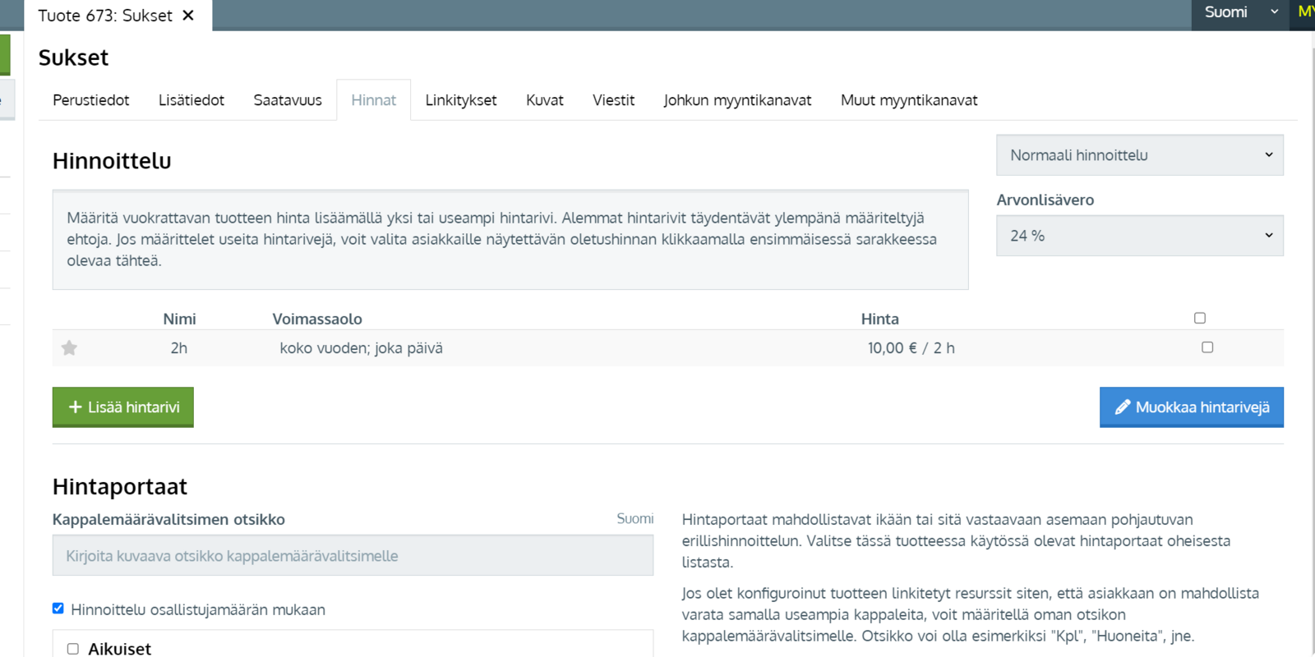The height and width of the screenshot is (657, 1315).
Task: Close the Tuote 673: Sukset tab
Action: (x=188, y=16)
